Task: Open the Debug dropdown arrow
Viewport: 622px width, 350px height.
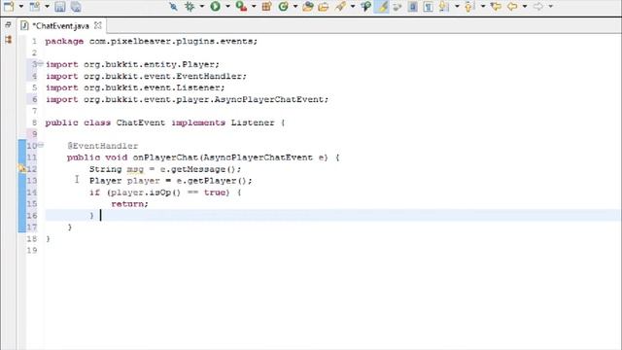Action: coord(201,7)
